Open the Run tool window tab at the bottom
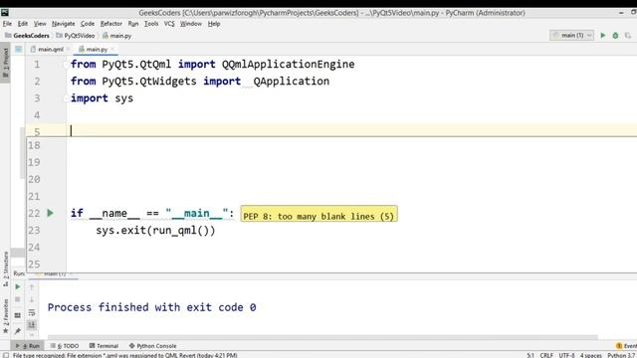The height and width of the screenshot is (358, 637). (28, 346)
